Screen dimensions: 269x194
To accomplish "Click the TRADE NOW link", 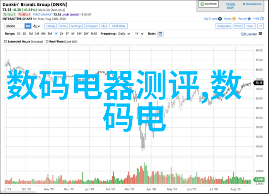I will 230,6.
